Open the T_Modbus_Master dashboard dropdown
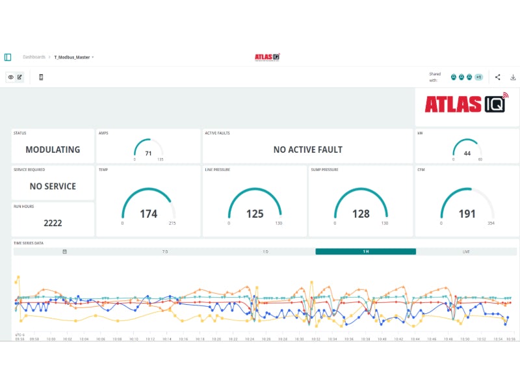 coord(74,57)
